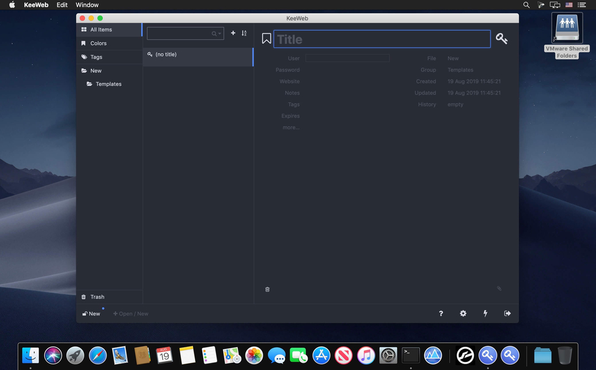Click the paperclip attachment icon

(499, 289)
